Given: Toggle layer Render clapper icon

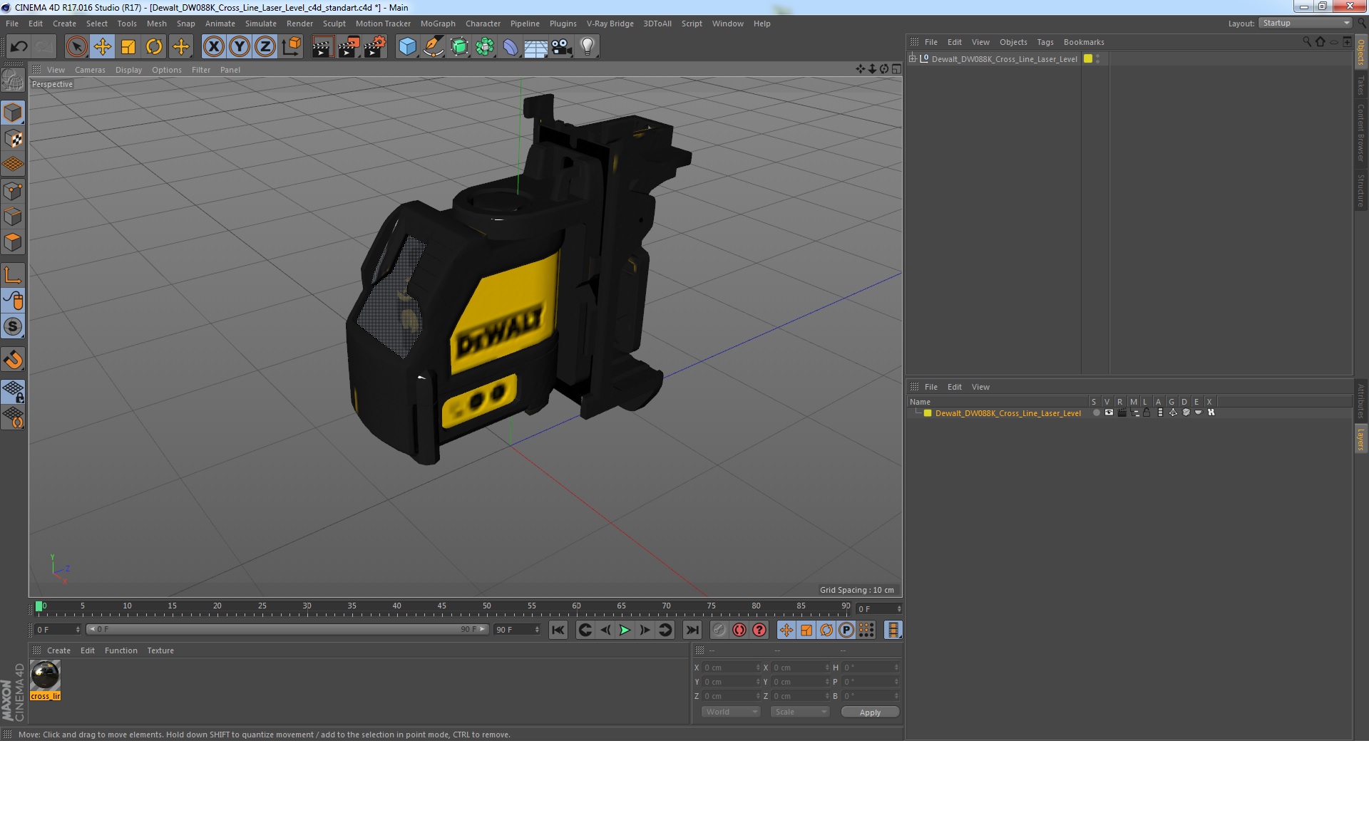Looking at the screenshot, I should [x=1122, y=412].
